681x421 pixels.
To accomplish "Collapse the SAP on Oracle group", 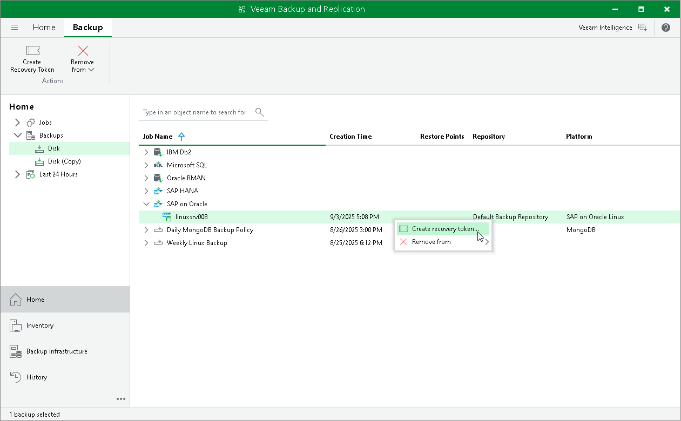I will click(x=146, y=204).
